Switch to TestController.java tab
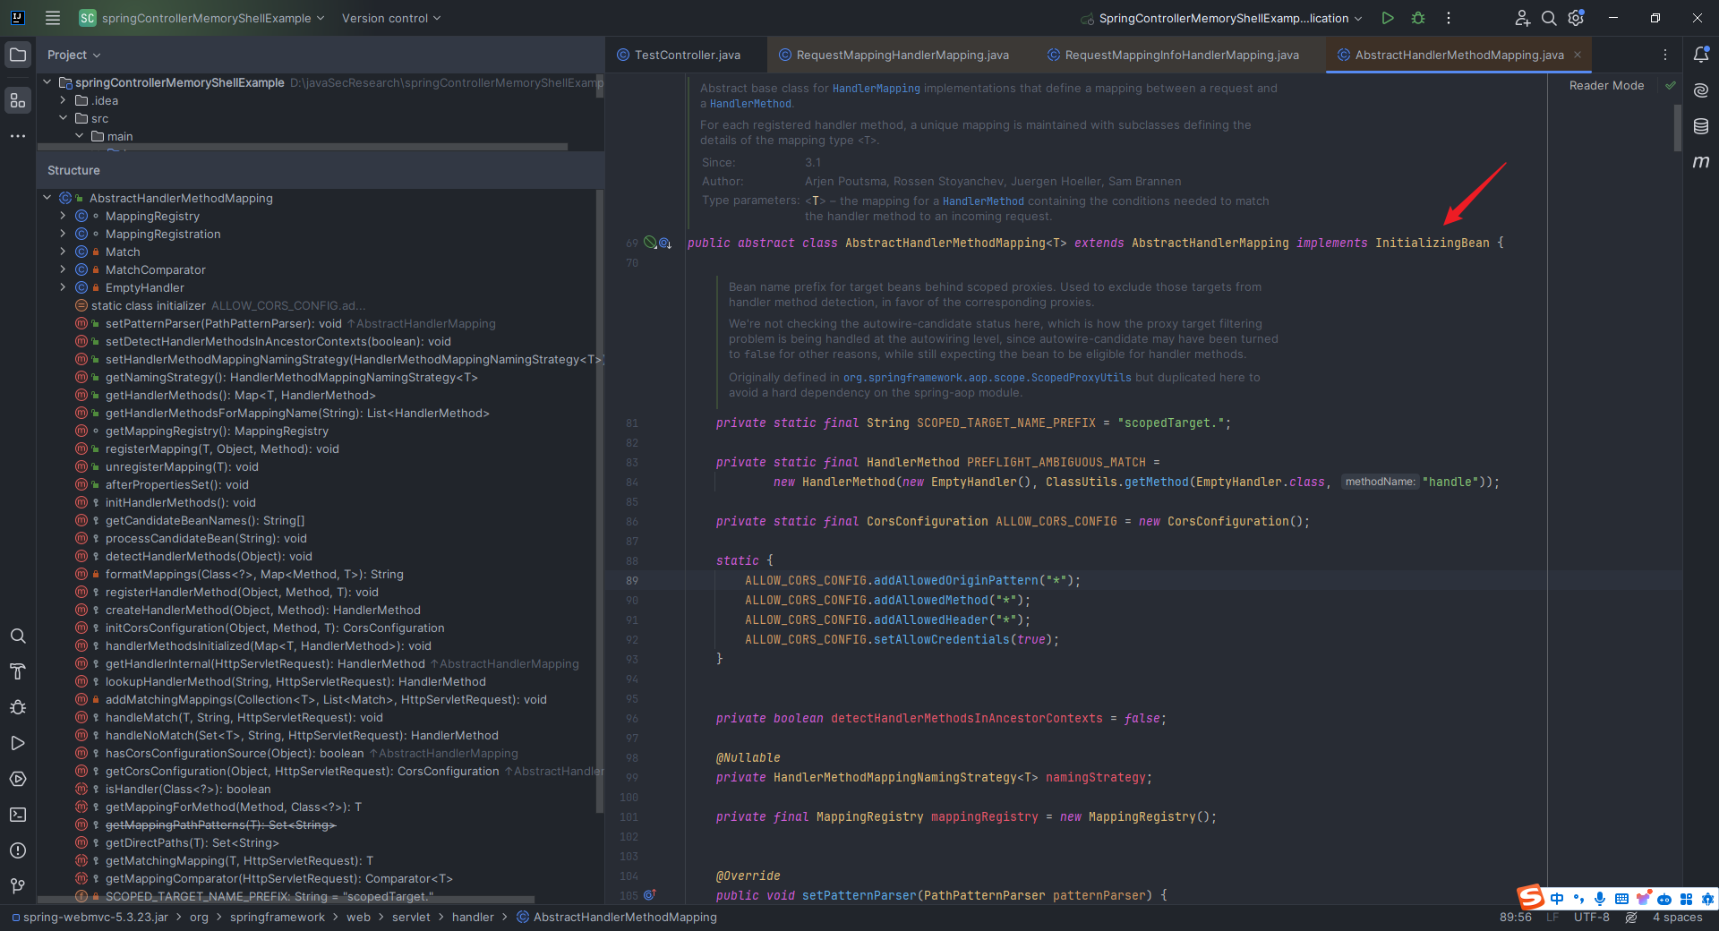This screenshot has height=931, width=1719. (687, 55)
